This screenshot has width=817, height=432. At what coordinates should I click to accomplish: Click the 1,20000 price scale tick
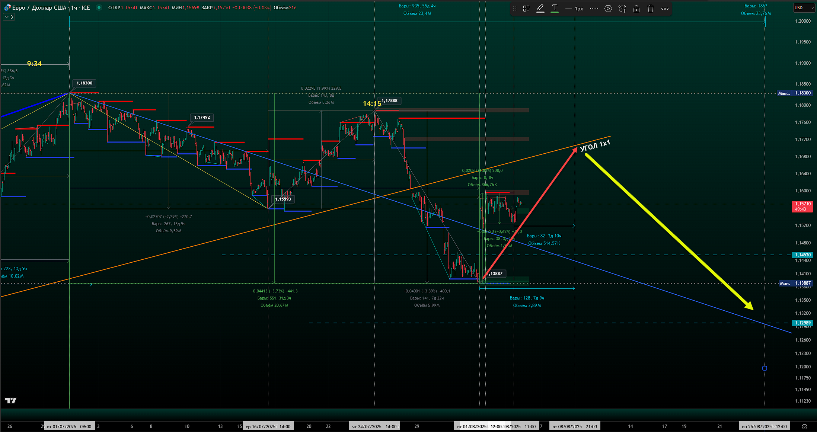click(803, 21)
